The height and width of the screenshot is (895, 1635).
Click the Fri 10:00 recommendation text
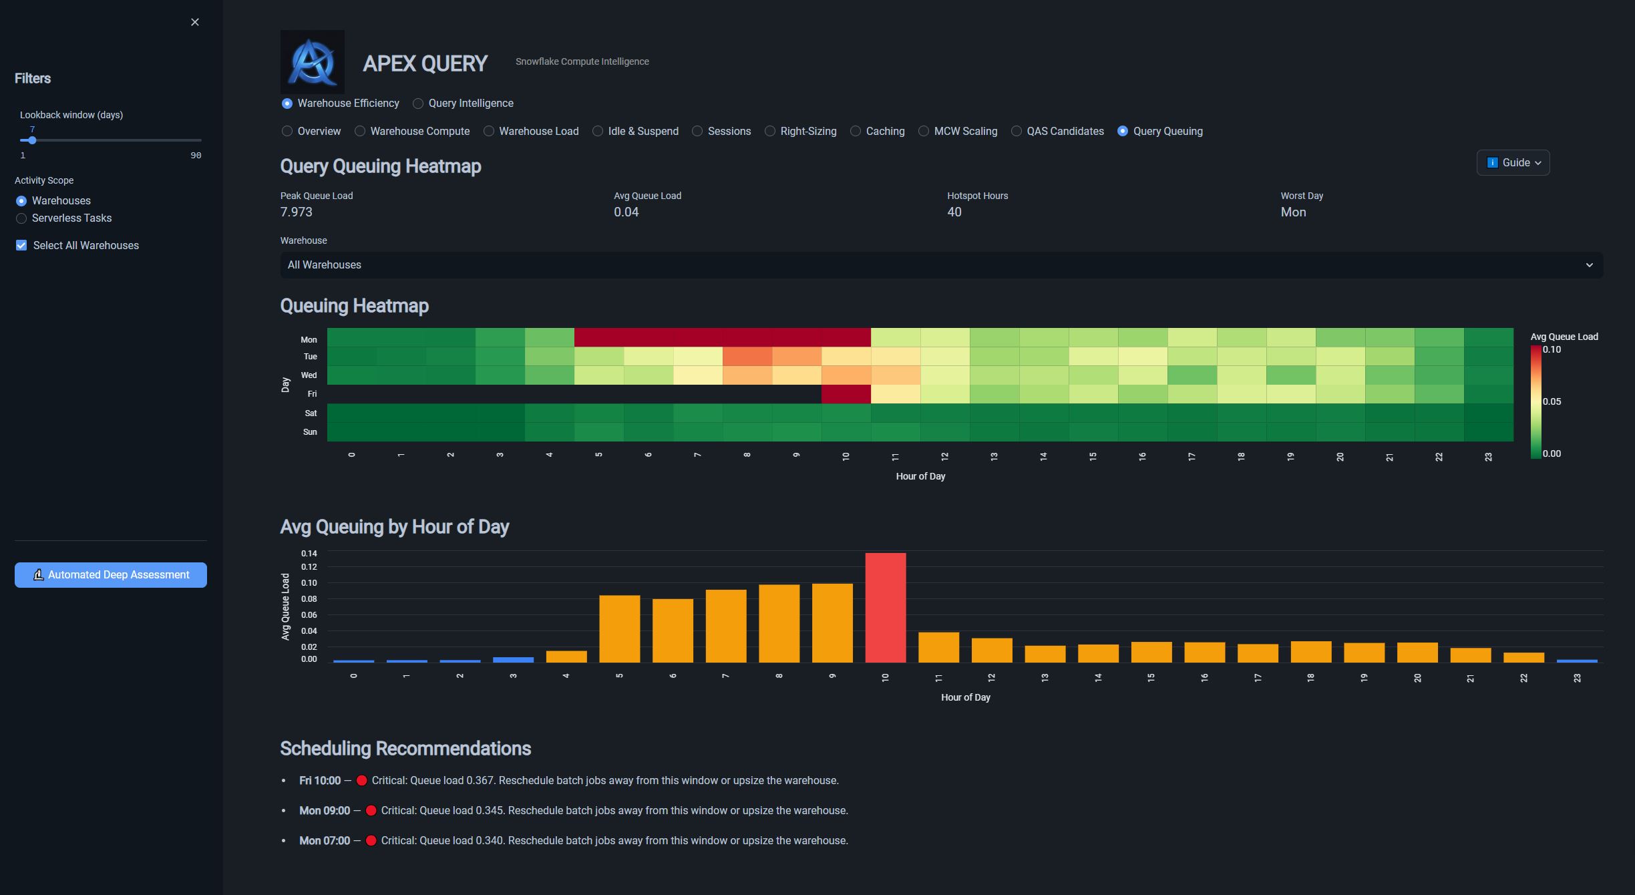(569, 780)
